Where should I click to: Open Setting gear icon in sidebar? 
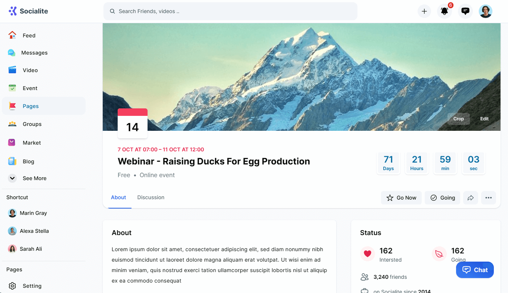[x=12, y=286]
